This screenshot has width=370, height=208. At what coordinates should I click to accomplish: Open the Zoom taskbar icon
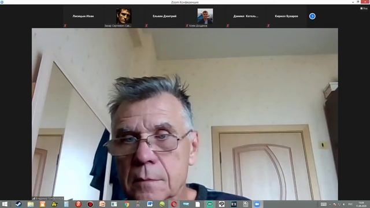coord(257,204)
